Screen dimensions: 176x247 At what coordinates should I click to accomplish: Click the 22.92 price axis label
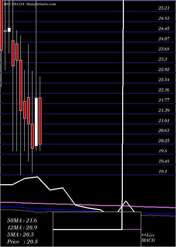[164, 70]
